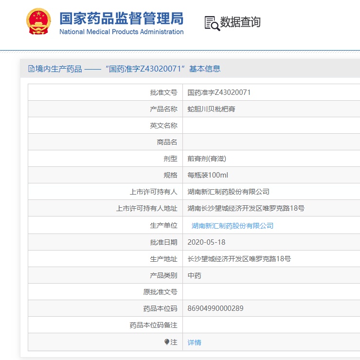Click the lightbulb icon next to 注

tap(167, 342)
